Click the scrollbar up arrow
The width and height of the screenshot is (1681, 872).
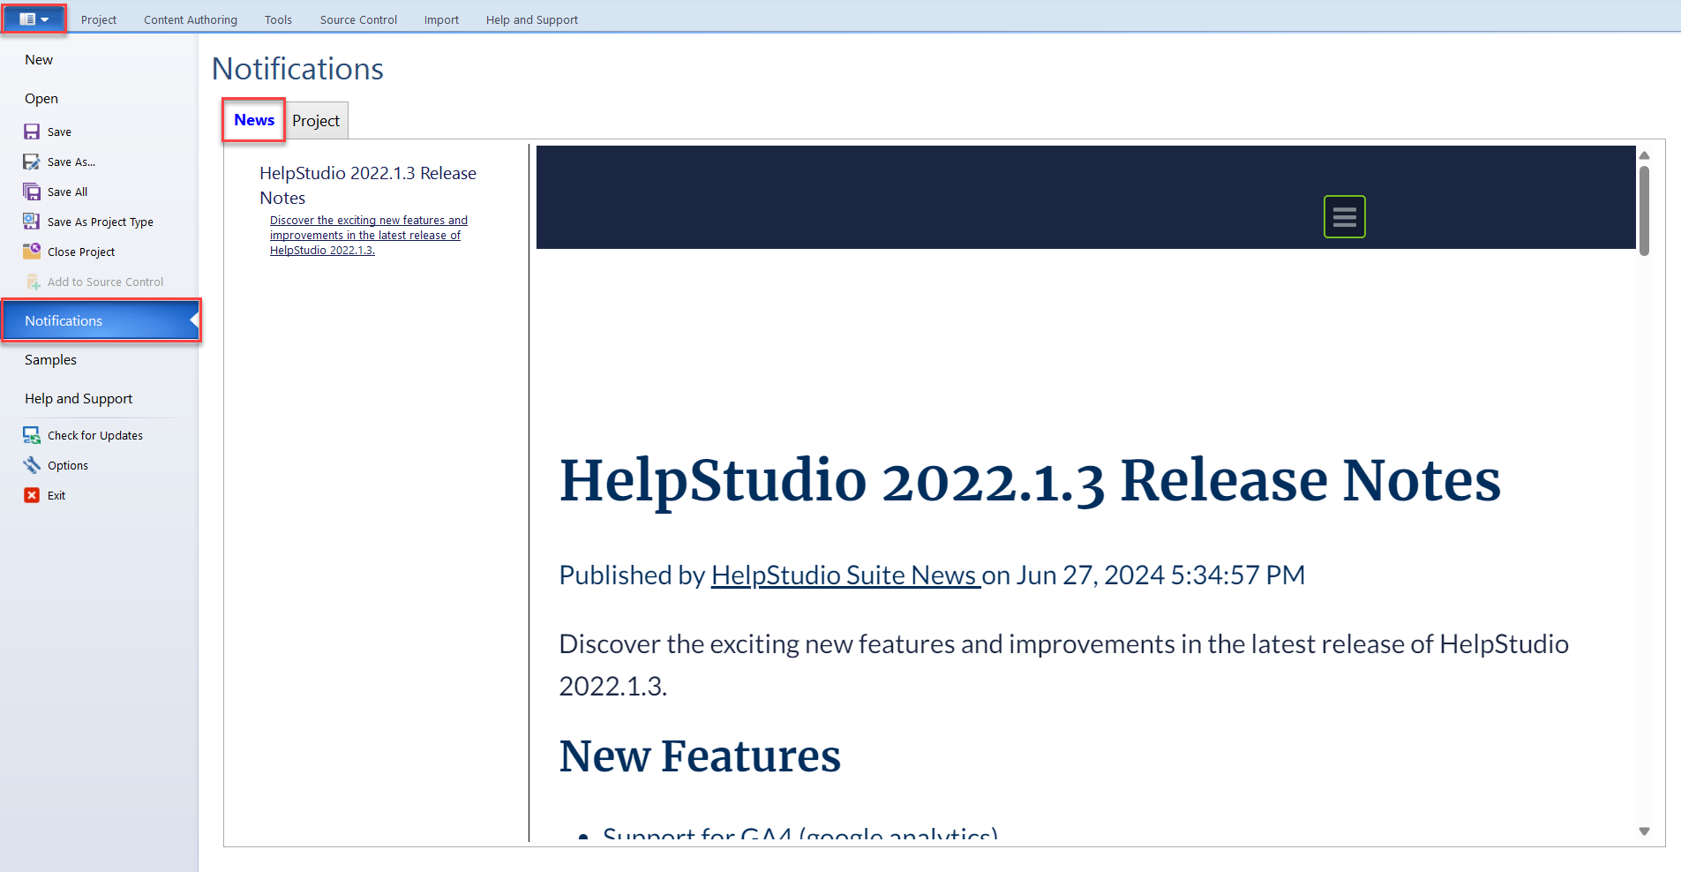pos(1644,155)
